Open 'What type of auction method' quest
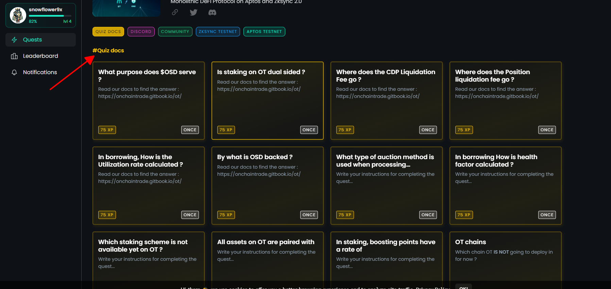The width and height of the screenshot is (611, 289). (x=387, y=186)
